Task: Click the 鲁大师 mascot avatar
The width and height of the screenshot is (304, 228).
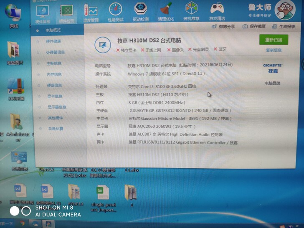Action: [285, 10]
